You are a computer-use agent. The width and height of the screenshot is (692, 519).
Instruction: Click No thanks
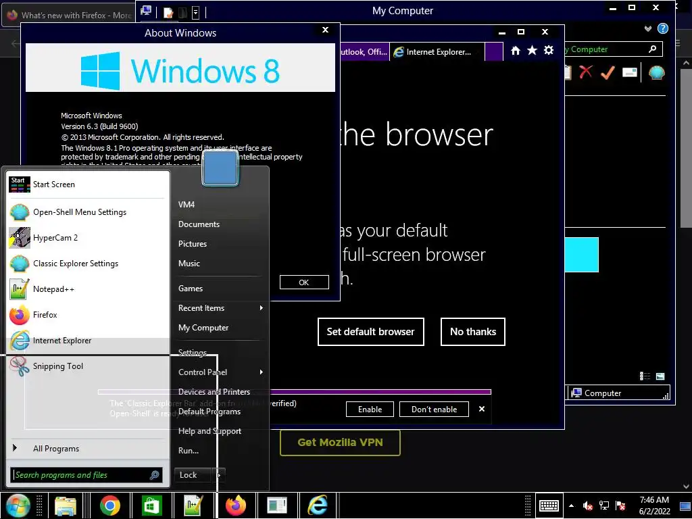pos(472,332)
